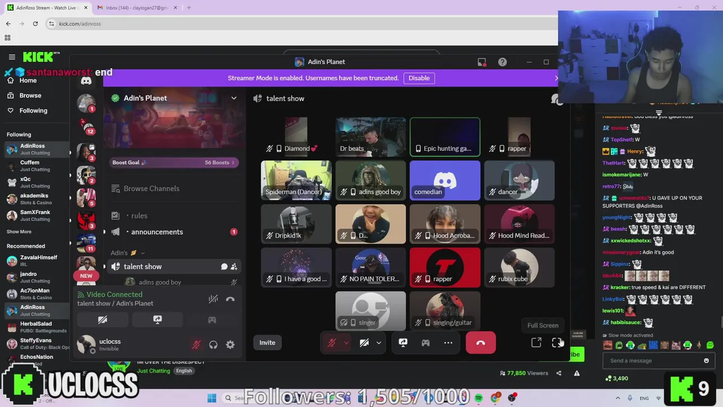Viewport: 723px width, 407px height.
Task: Open Spotify from the Windows taskbar
Action: [478, 398]
